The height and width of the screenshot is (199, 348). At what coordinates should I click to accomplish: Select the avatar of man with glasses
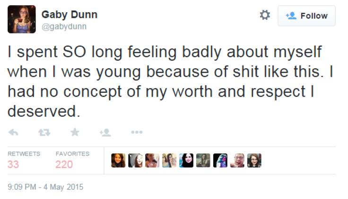[237, 160]
